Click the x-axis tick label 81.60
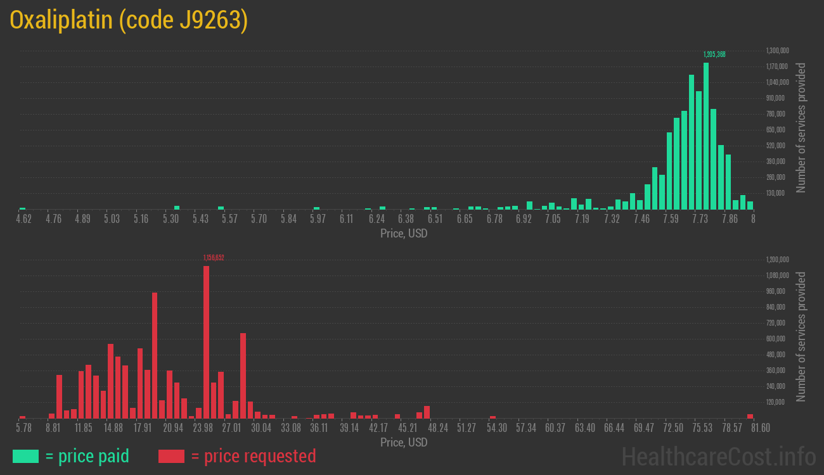Viewport: 824px width, 475px height. point(760,428)
